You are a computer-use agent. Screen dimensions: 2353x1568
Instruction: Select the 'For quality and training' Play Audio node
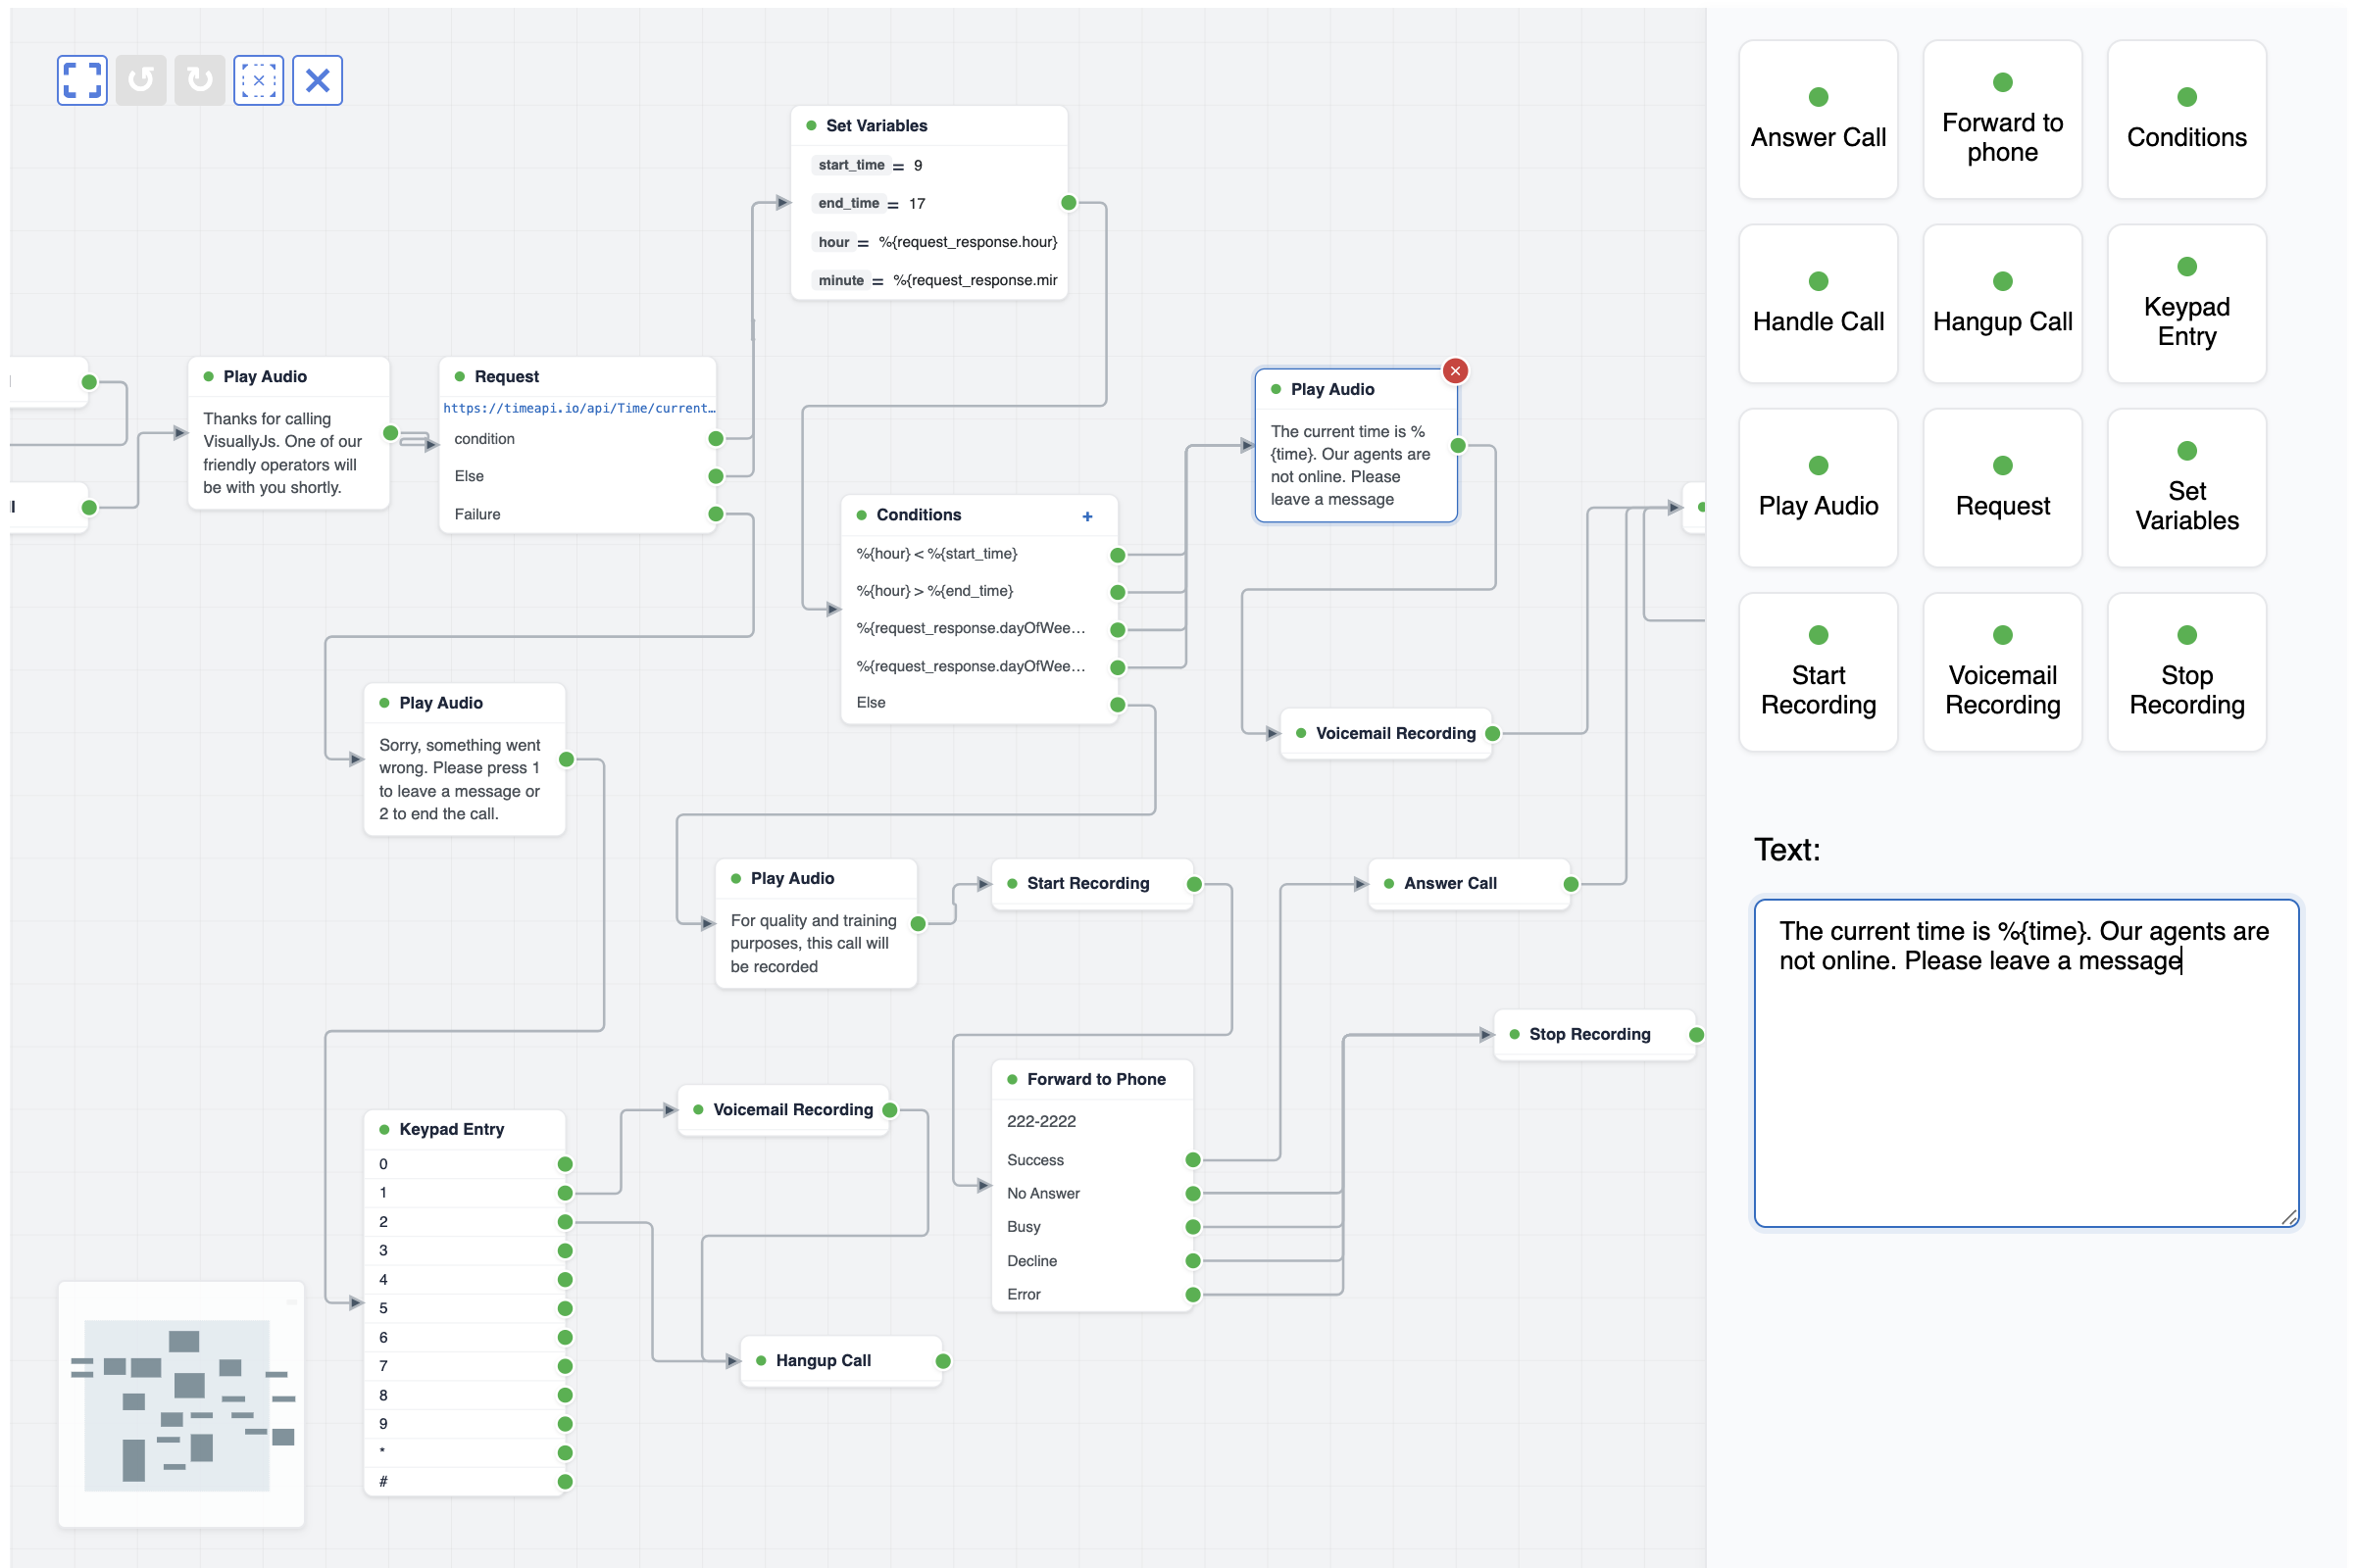(x=818, y=926)
